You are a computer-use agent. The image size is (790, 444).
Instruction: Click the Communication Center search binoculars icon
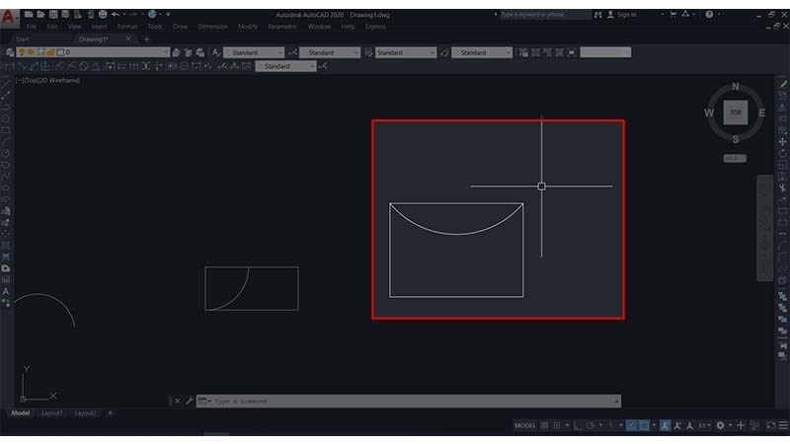(x=598, y=15)
